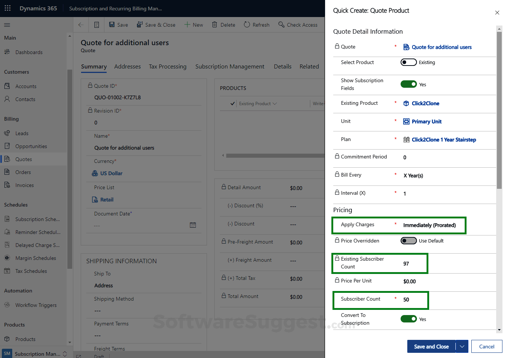Viewport: 508px width, 358px height.
Task: Switch to the Tax Processing tab
Action: point(167,67)
